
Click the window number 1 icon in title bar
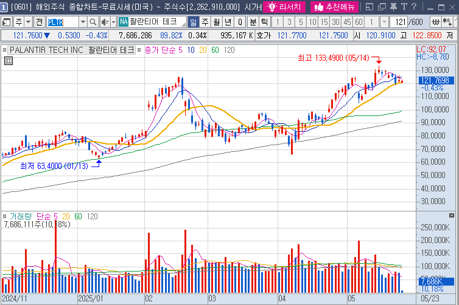[x=4, y=7]
